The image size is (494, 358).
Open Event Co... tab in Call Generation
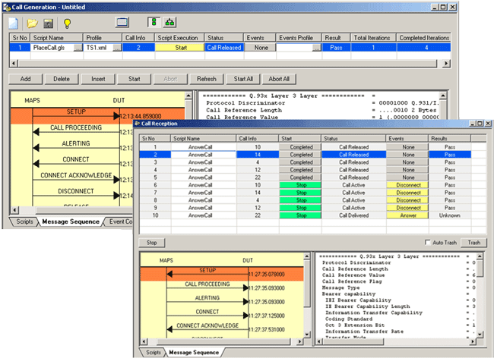120,221
